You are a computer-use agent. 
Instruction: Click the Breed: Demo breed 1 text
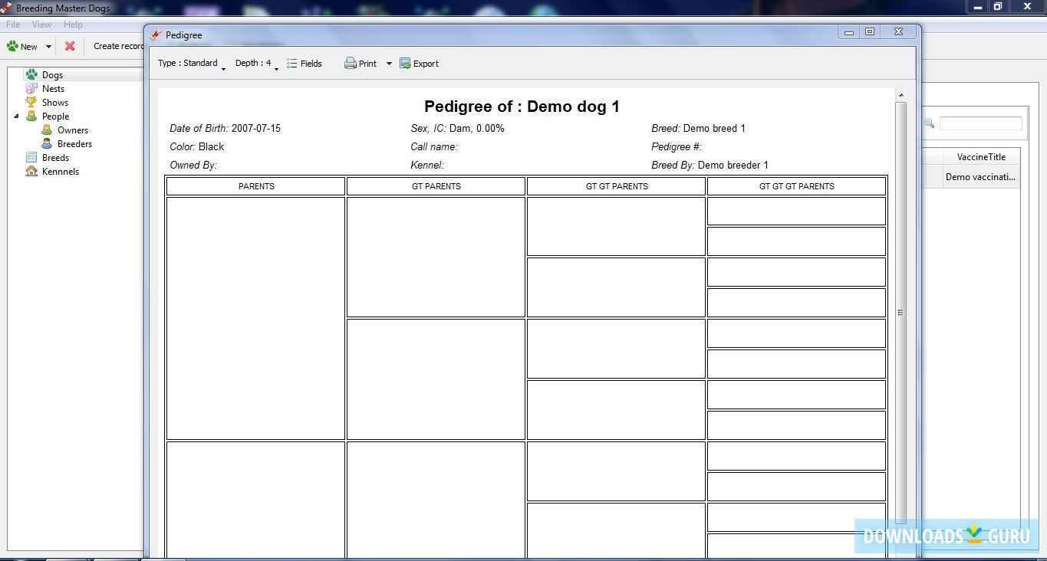[x=698, y=128]
